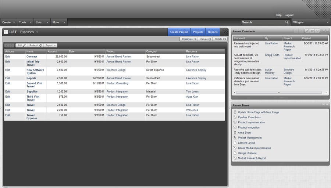Image resolution: width=331 pixels, height=188 pixels.
Task: Open Brochure Design project in New Software row
Action: (x=116, y=70)
